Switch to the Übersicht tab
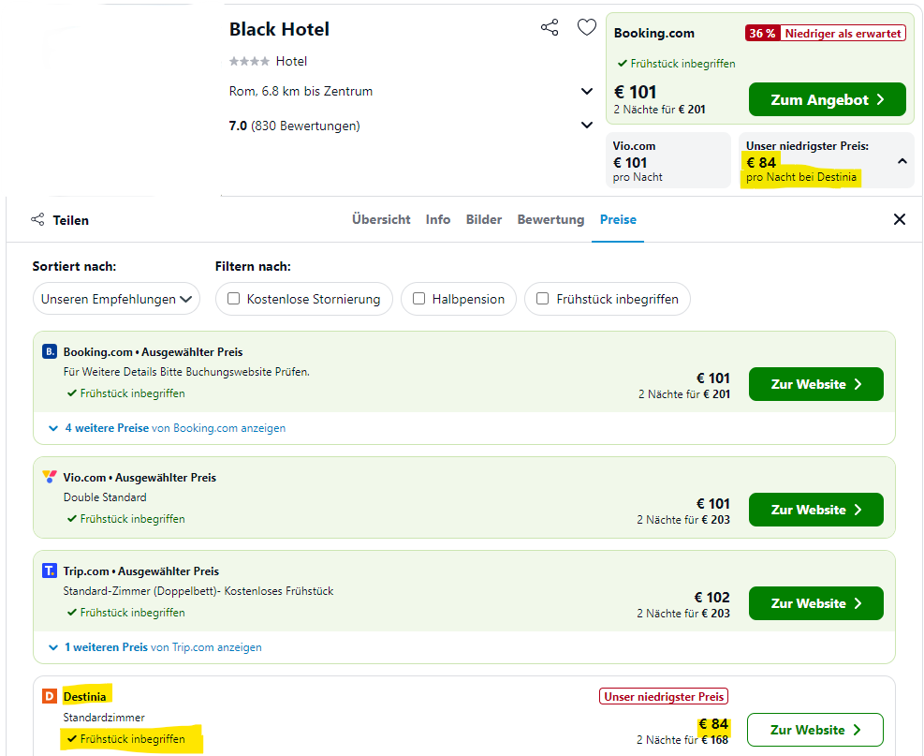The image size is (924, 756). coord(381,219)
